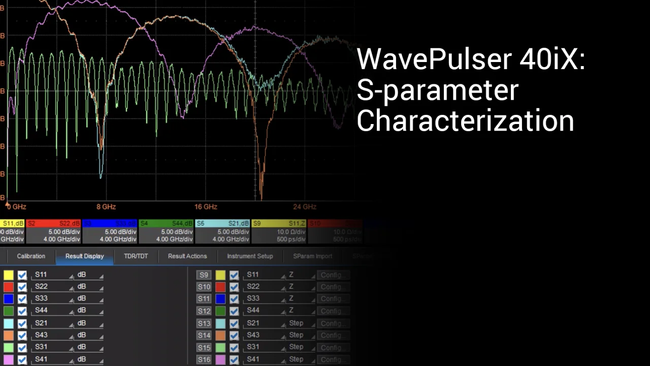This screenshot has width=650, height=366.
Task: Click the 24 GHz axis label
Action: [305, 207]
